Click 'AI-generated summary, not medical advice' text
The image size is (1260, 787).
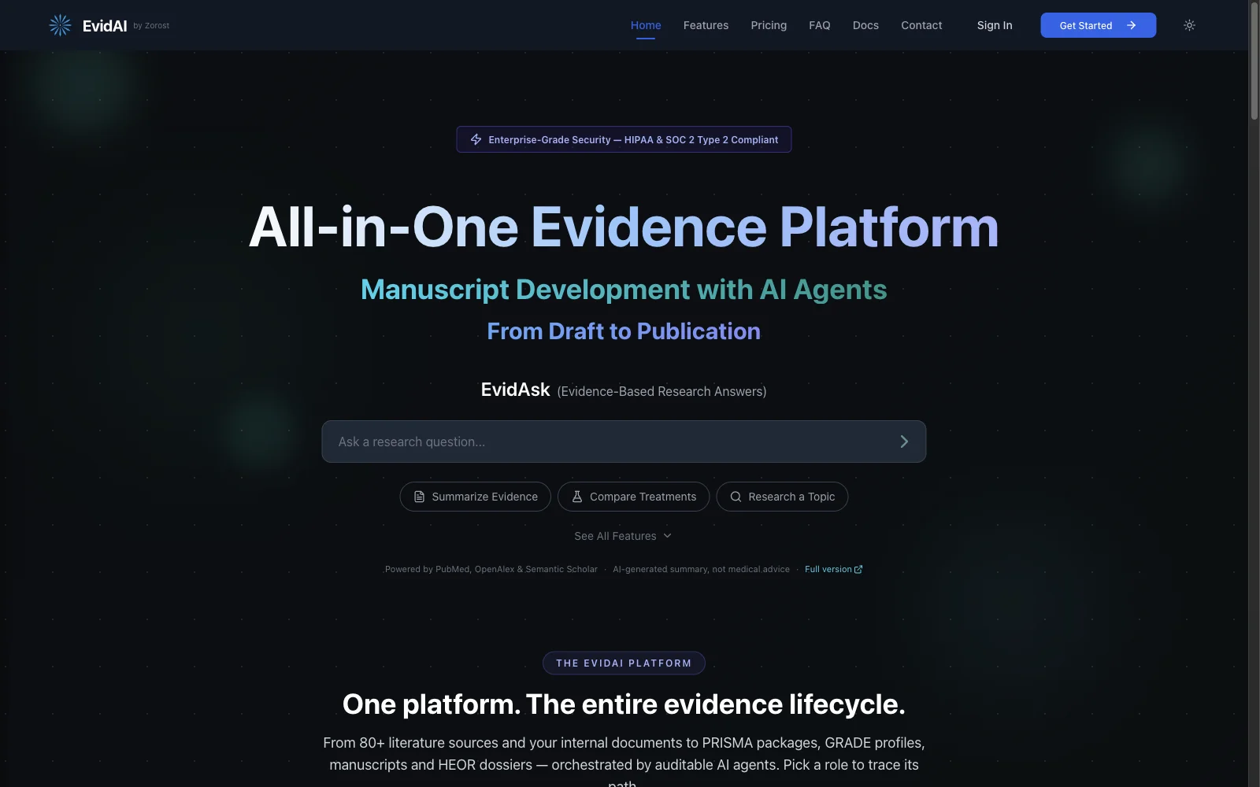tap(701, 569)
